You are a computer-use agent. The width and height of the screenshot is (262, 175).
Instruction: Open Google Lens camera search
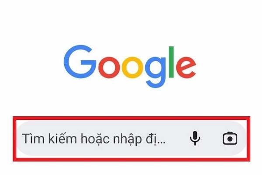click(230, 138)
